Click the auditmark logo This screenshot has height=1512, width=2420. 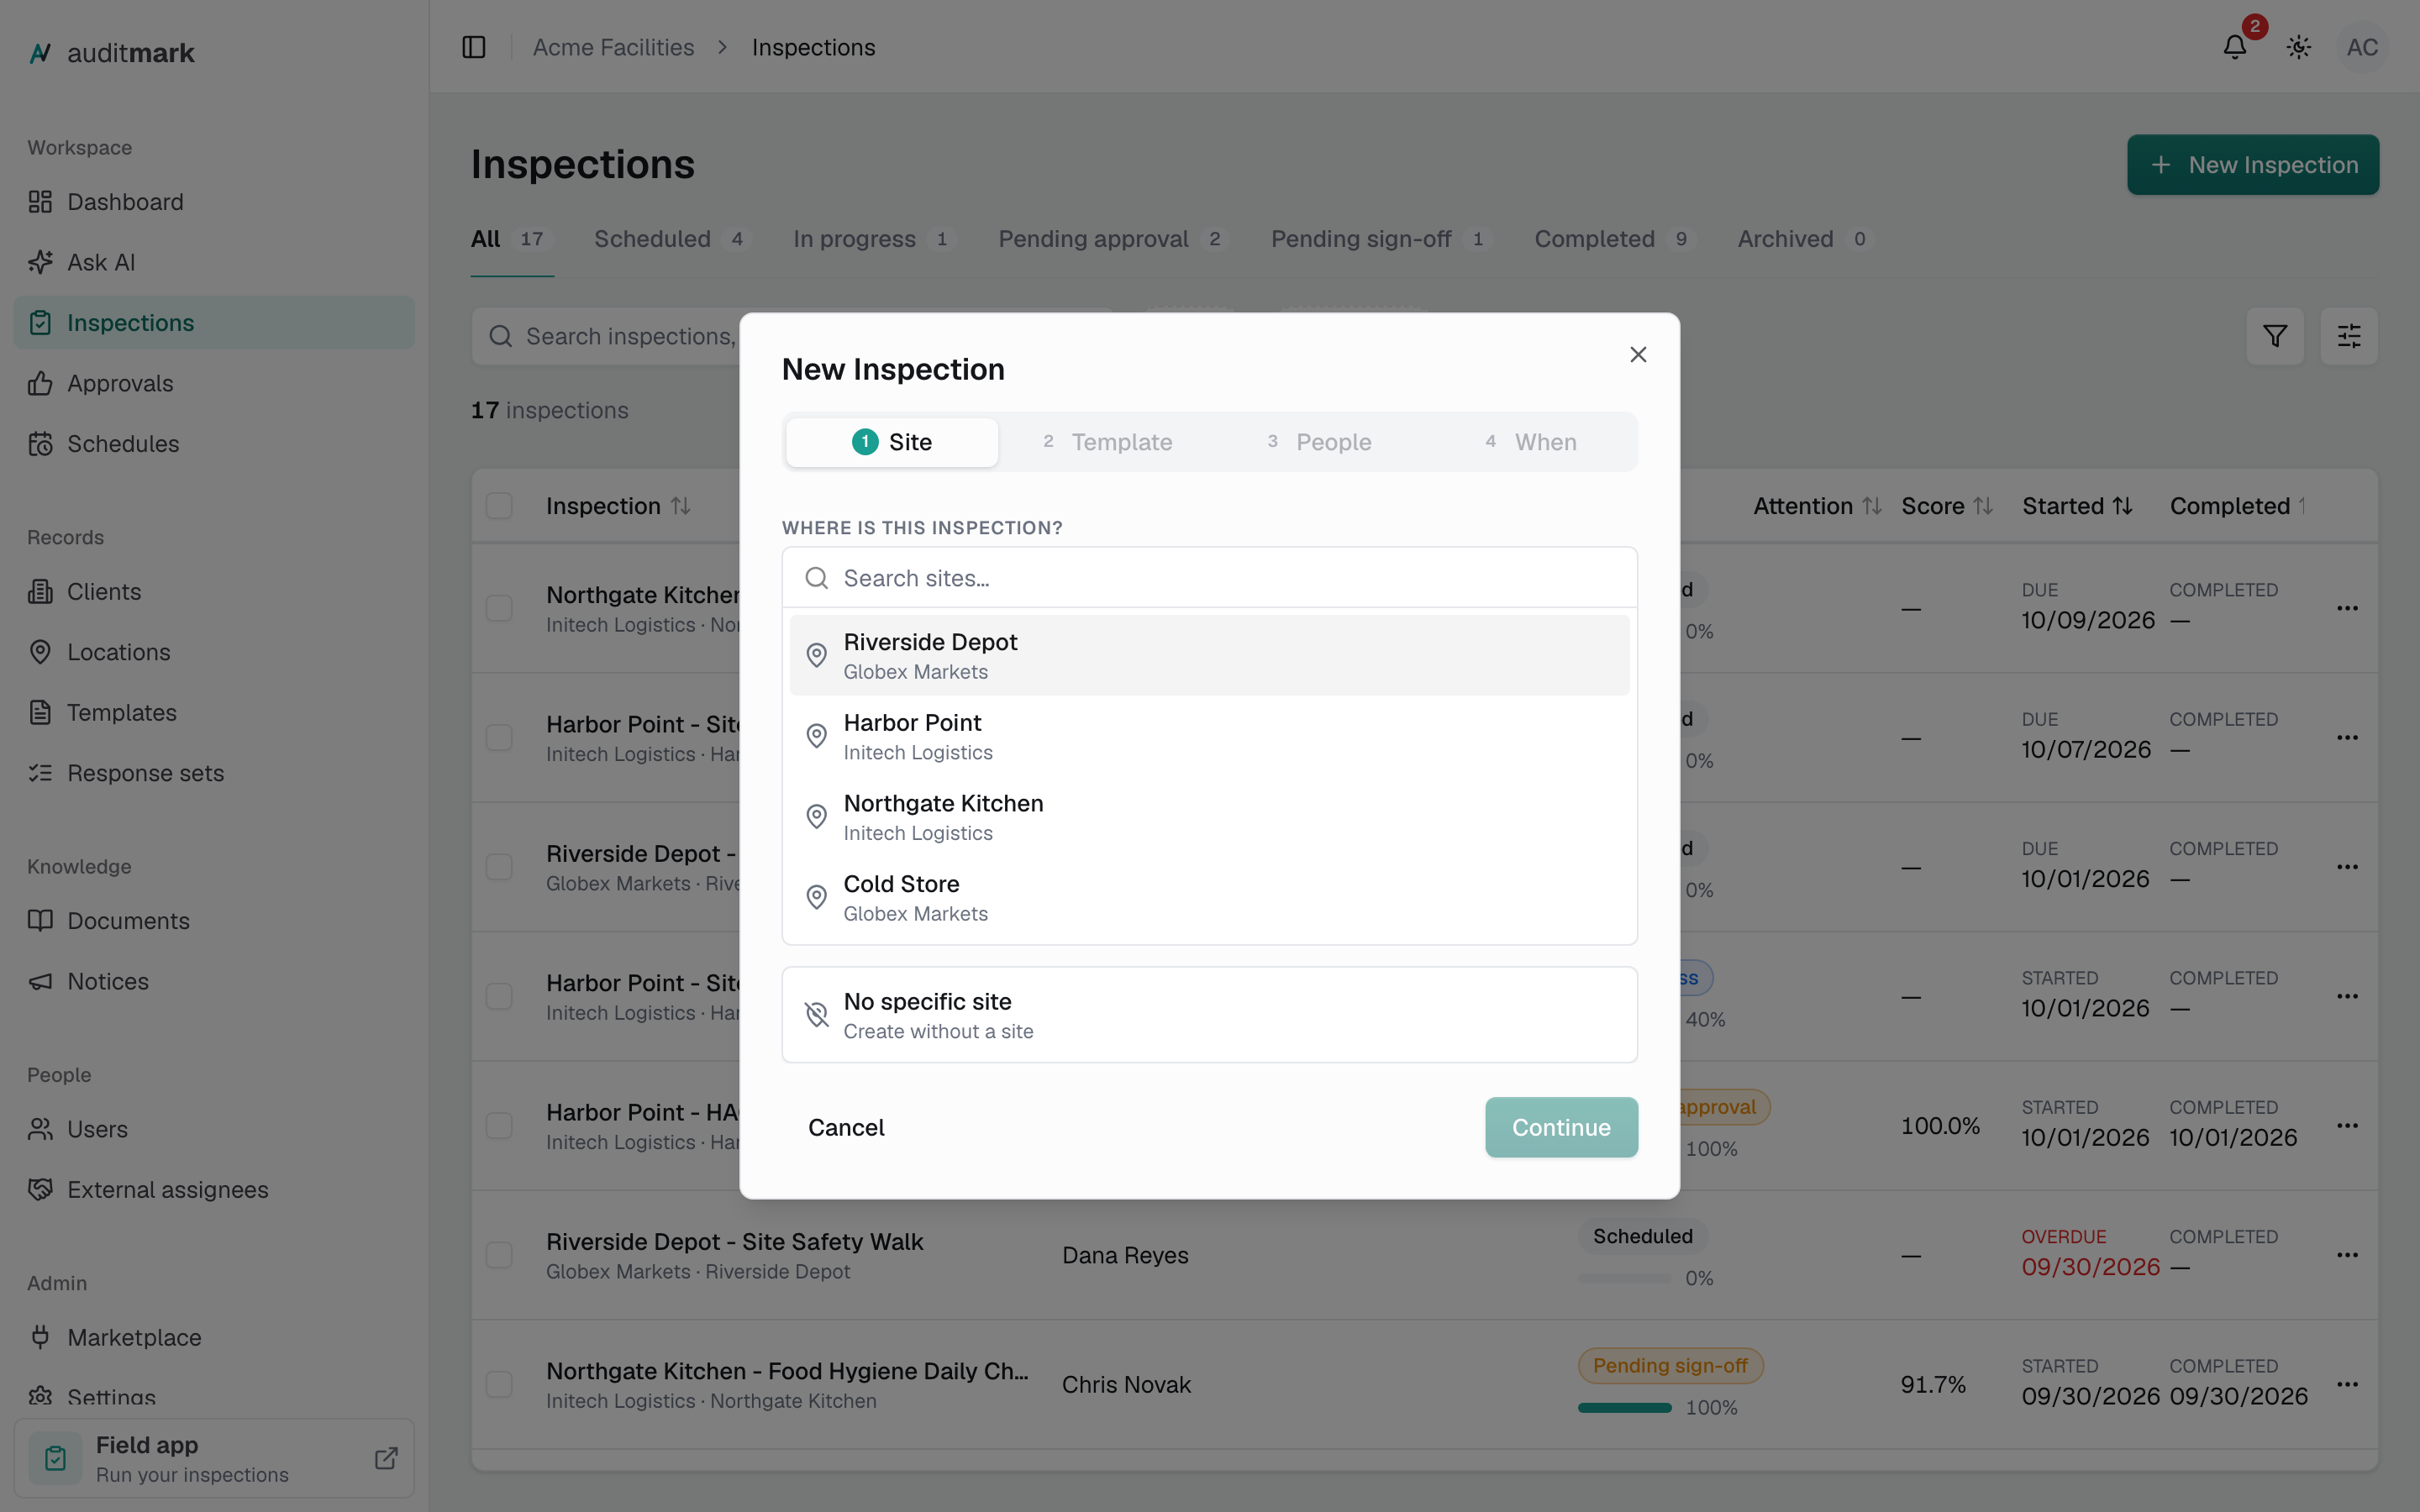click(112, 53)
